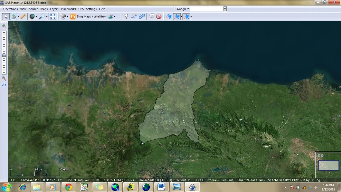Toggle full screen mode icon
341x192 pixels.
(x=53, y=16)
